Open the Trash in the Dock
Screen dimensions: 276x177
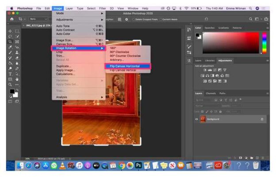[x=256, y=165]
